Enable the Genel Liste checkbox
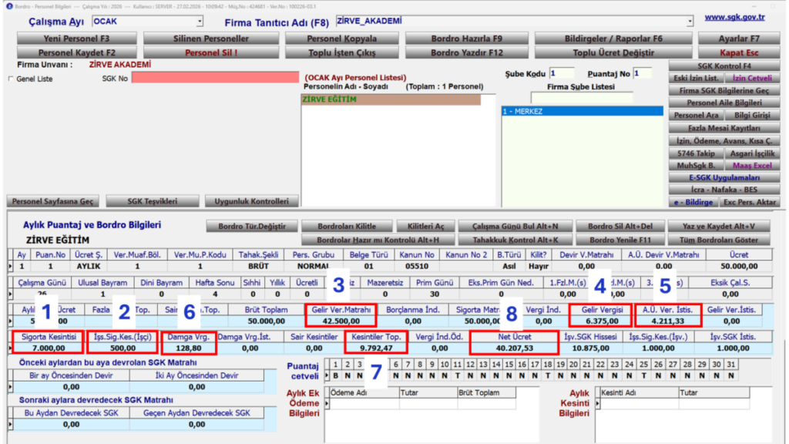The height and width of the screenshot is (444, 789). tap(11, 79)
